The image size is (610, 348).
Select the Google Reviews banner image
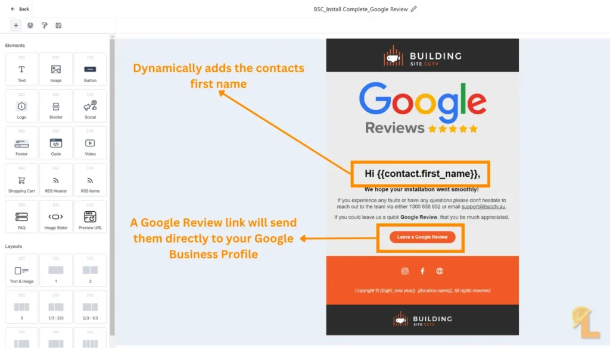pos(422,108)
